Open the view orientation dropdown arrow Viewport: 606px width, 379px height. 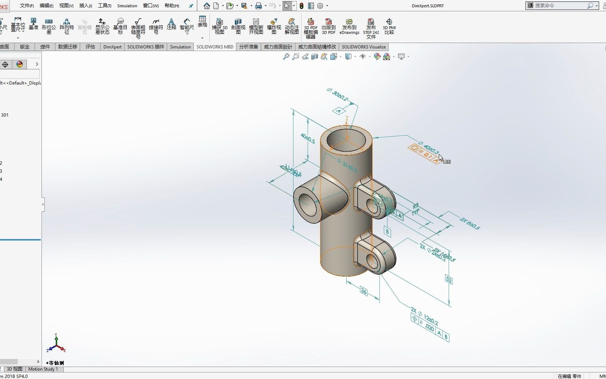click(341, 57)
